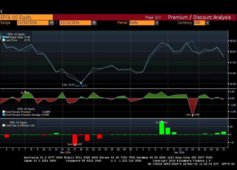237x170 pixels.
Task: Click the Currency label
Action: coord(185,22)
